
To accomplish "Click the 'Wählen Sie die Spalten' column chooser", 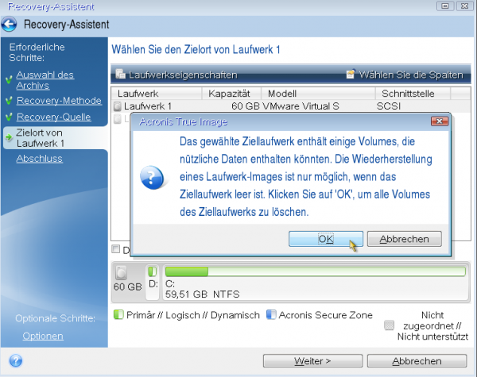I will click(404, 75).
